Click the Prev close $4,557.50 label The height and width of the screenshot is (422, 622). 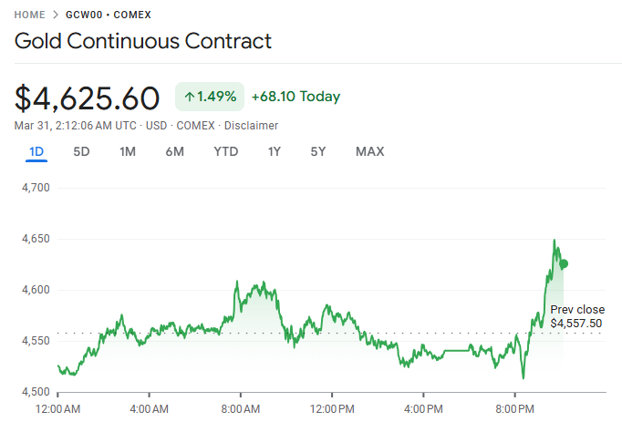[x=576, y=316]
